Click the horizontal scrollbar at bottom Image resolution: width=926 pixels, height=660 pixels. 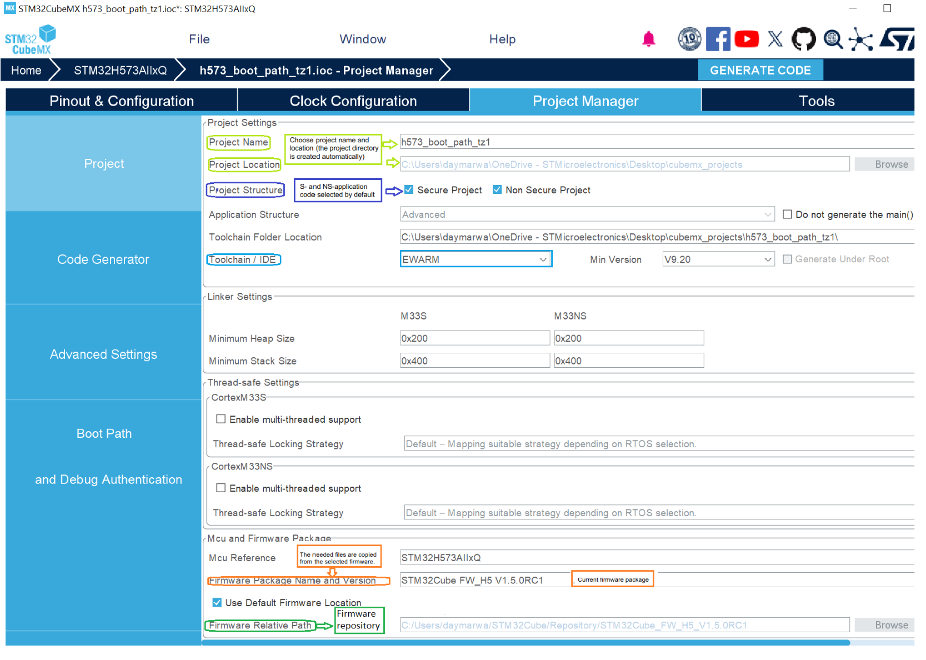coord(525,643)
